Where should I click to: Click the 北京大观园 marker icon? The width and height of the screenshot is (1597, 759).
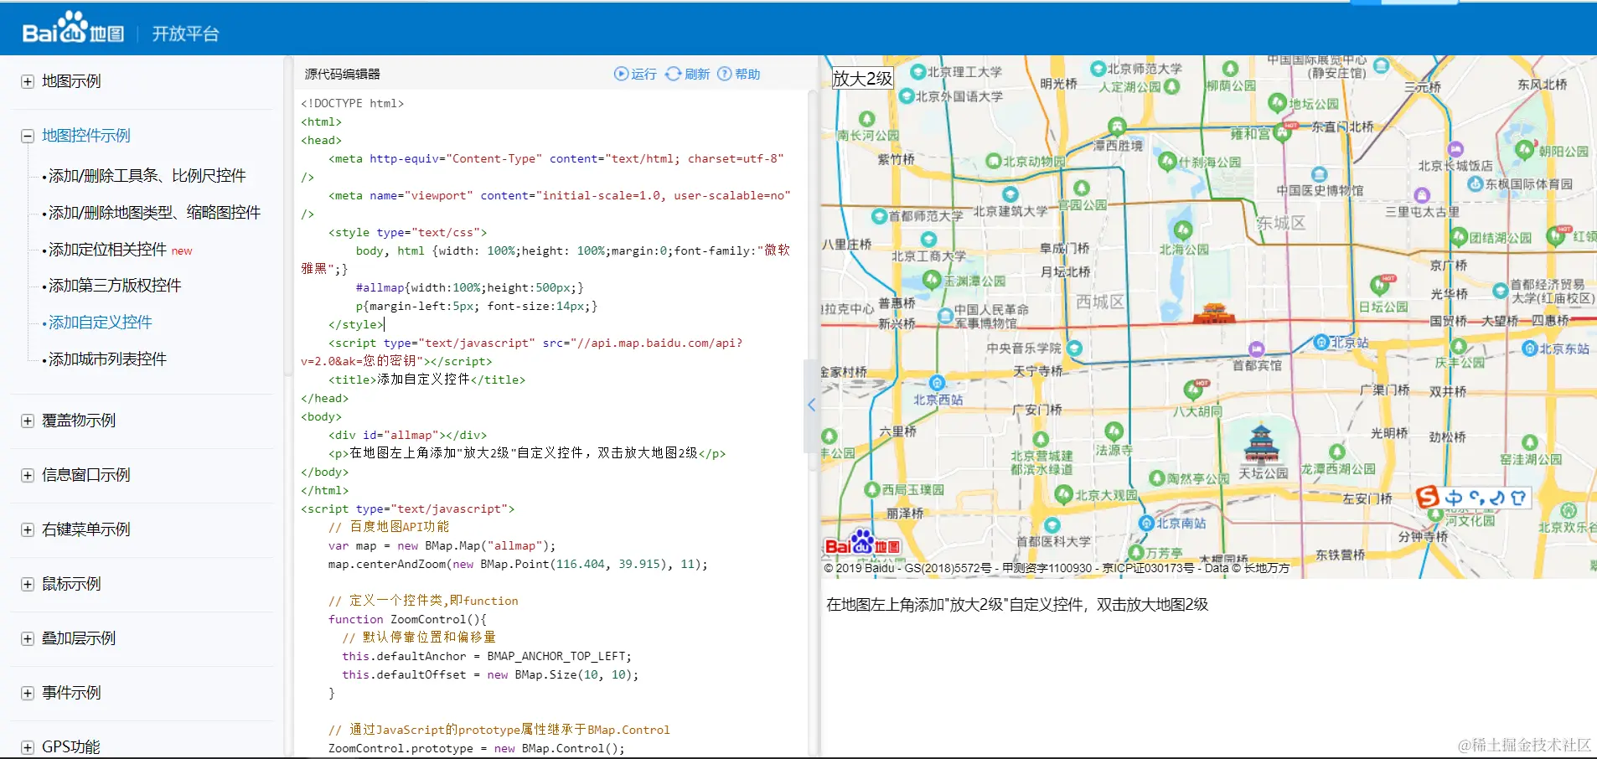tap(1064, 494)
